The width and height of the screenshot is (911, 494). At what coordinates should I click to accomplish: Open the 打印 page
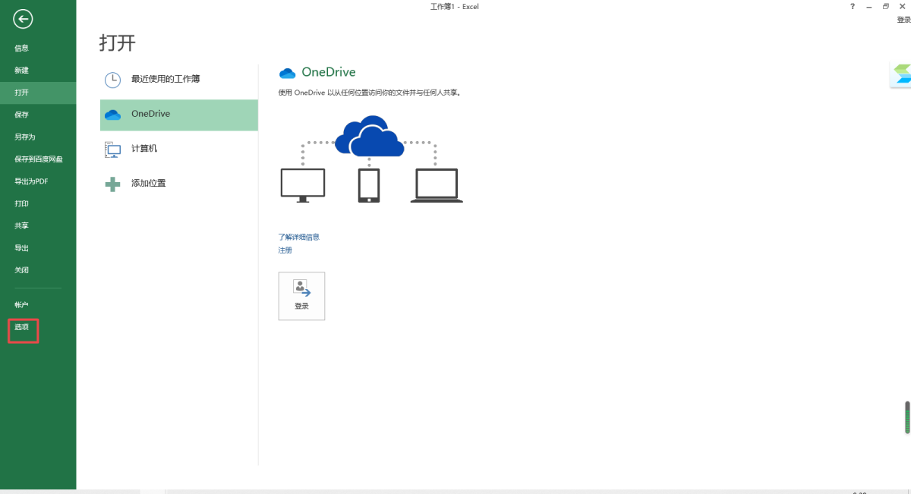click(x=21, y=204)
